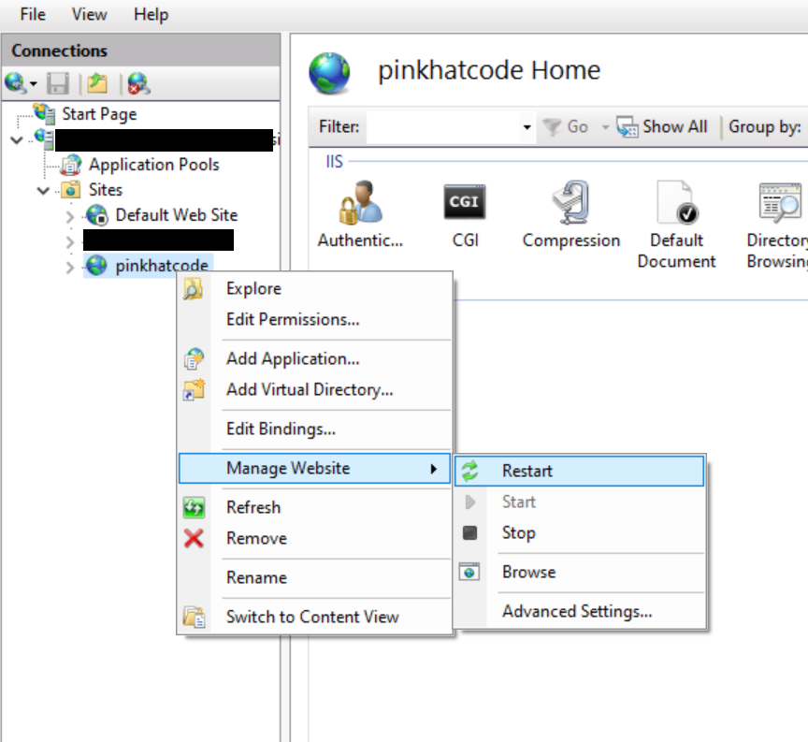Open the View menu in menu bar

pyautogui.click(x=89, y=14)
